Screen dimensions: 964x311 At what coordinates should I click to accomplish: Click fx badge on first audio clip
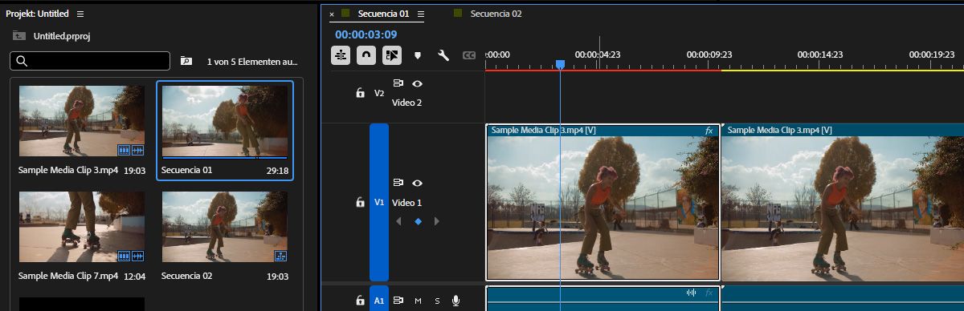click(709, 293)
